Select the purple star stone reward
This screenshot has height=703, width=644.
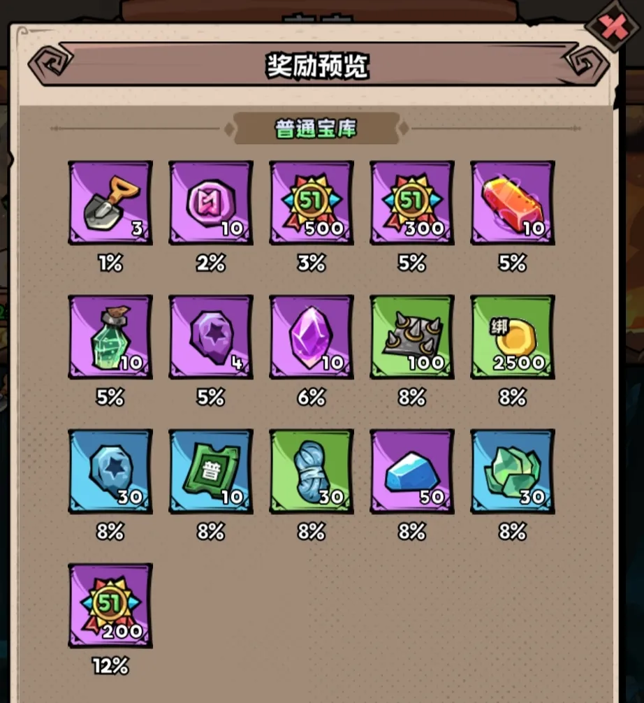[x=211, y=337]
